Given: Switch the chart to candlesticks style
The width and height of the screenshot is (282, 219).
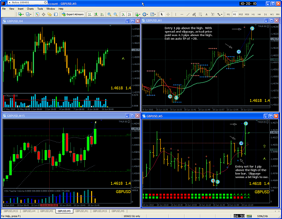Looking at the screenshot, I should (x=96, y=14).
